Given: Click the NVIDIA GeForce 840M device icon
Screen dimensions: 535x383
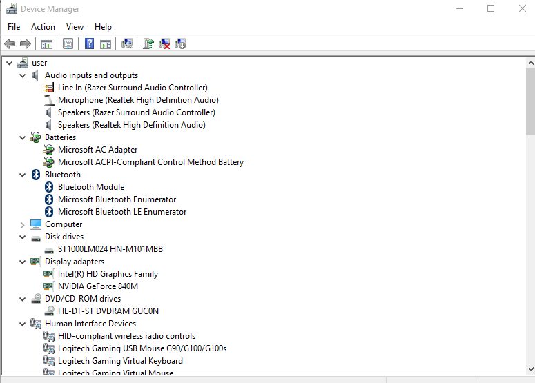Looking at the screenshot, I should pos(48,286).
